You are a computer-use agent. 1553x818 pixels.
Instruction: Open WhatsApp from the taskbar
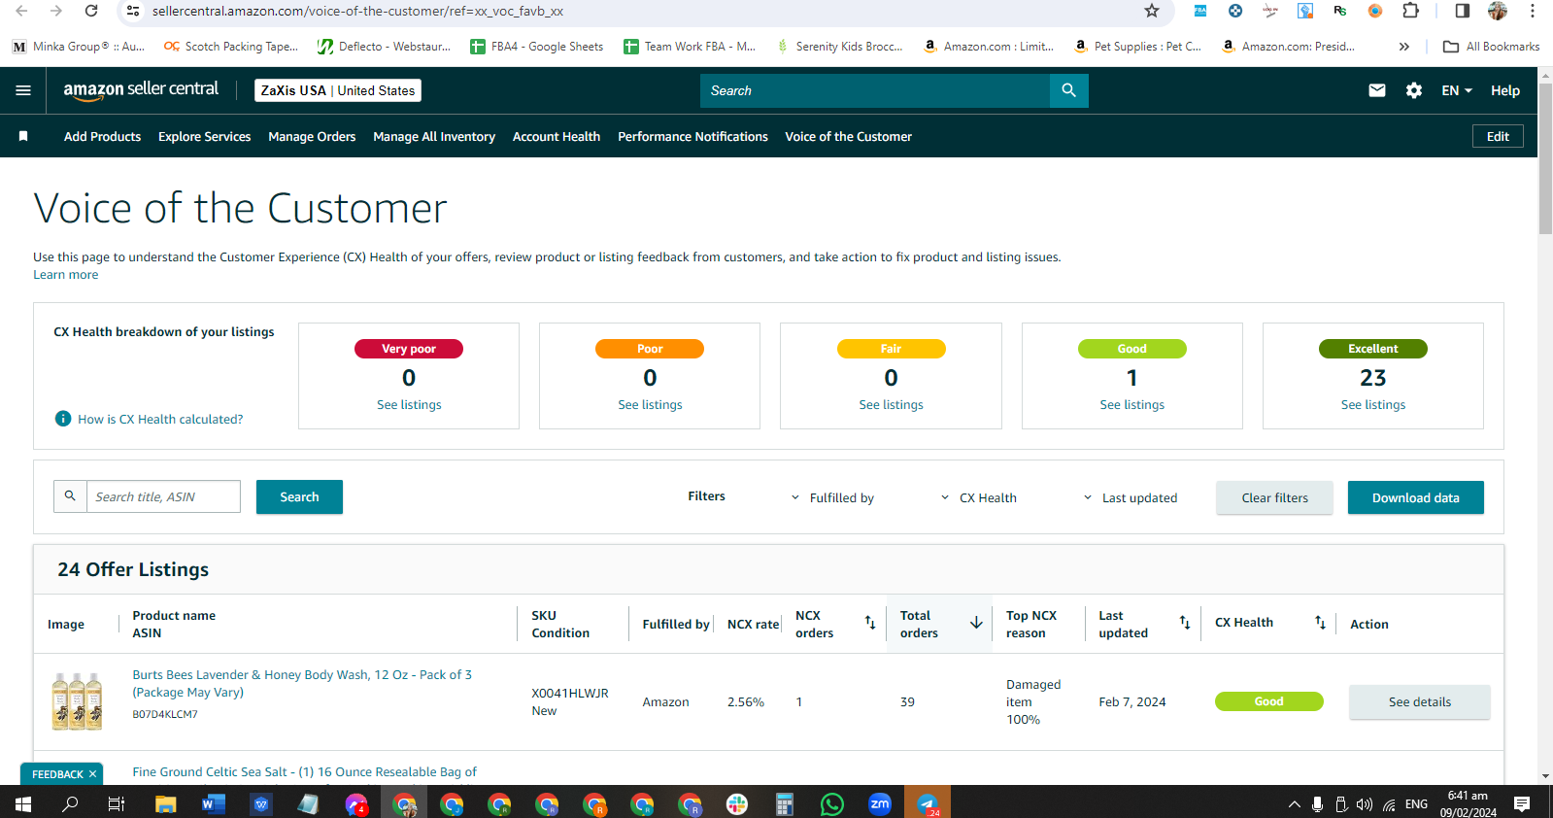tap(832, 803)
